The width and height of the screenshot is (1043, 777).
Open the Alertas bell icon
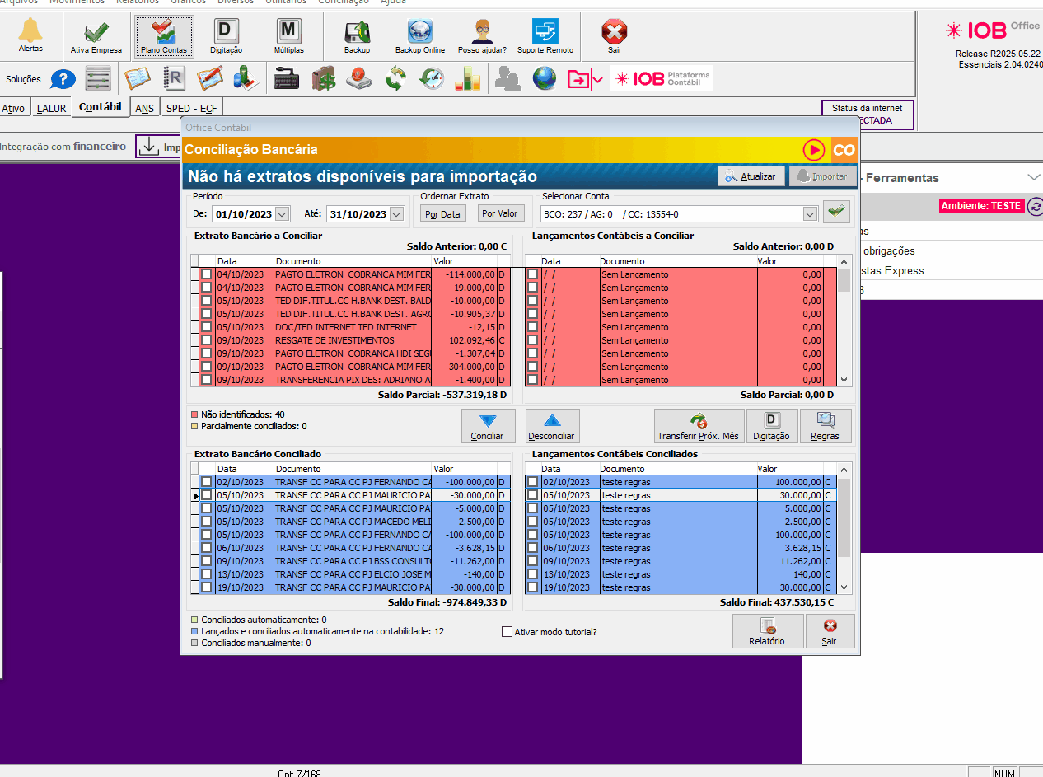point(30,35)
